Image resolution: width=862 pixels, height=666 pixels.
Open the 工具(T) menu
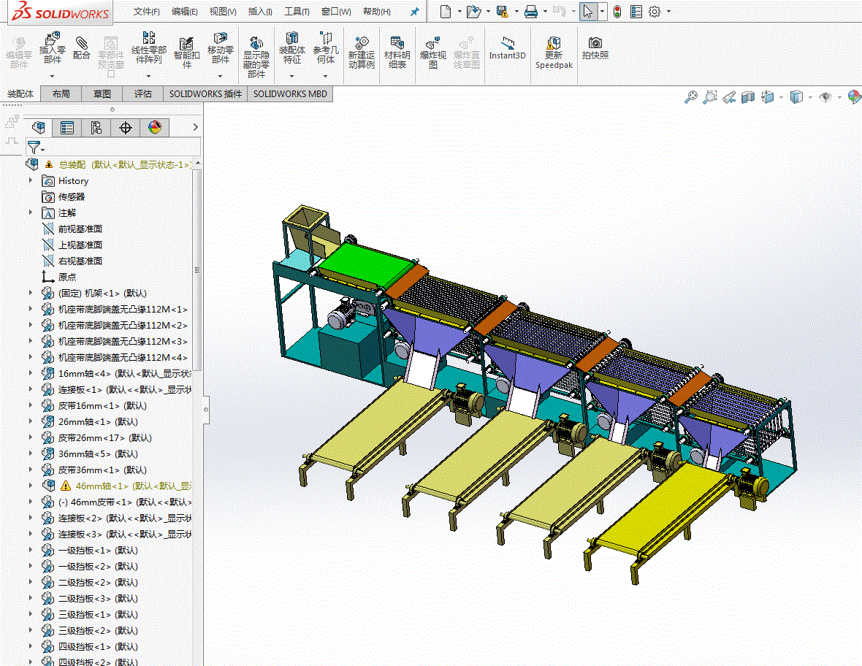click(x=297, y=12)
